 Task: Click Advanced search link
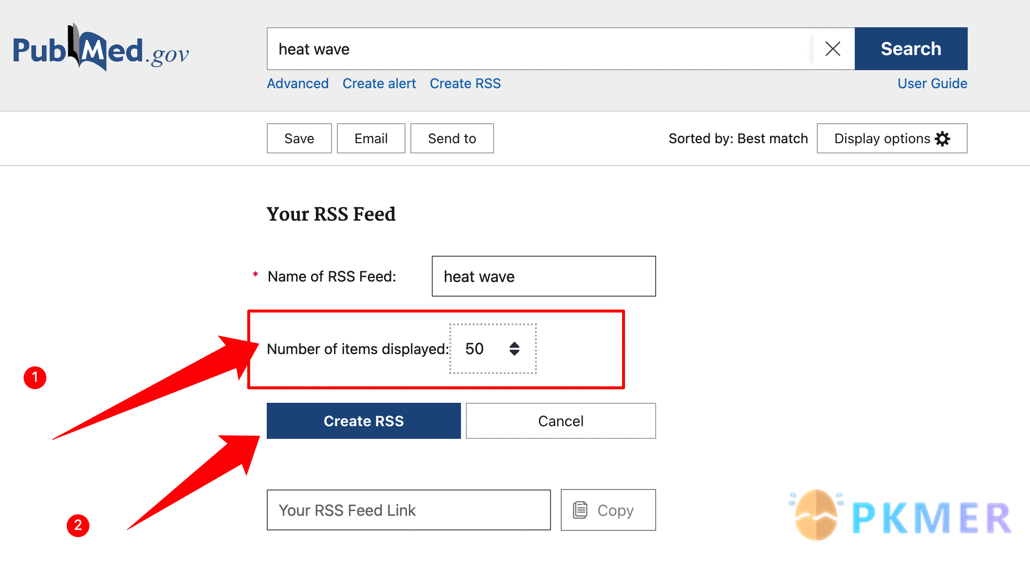pos(297,83)
